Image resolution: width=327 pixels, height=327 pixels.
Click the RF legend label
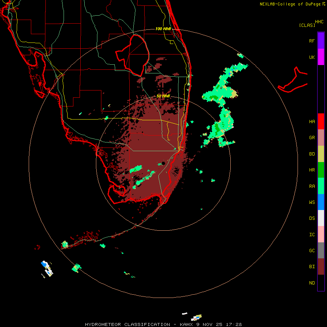click(312, 41)
